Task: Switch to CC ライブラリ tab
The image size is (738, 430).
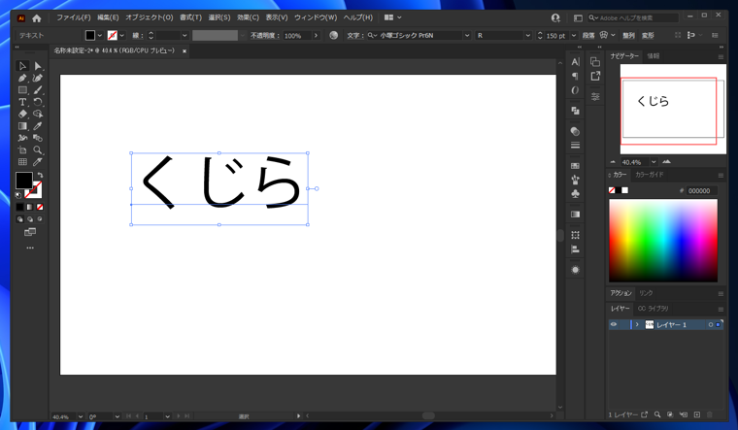Action: 653,309
